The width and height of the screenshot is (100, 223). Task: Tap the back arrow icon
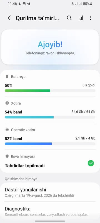pyautogui.click(x=9, y=18)
